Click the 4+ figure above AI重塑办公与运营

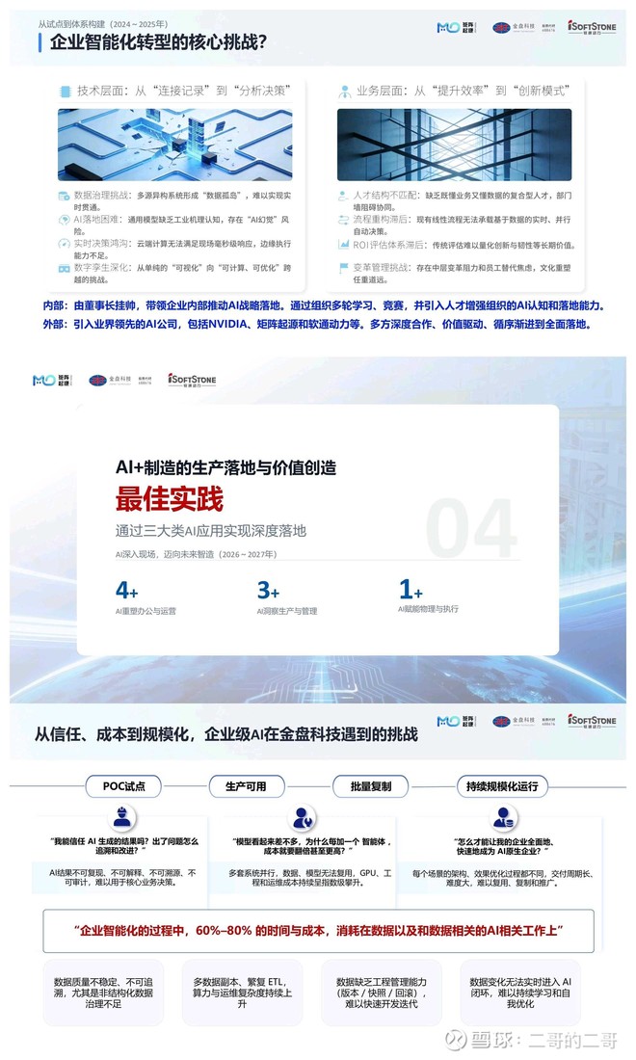tap(127, 590)
